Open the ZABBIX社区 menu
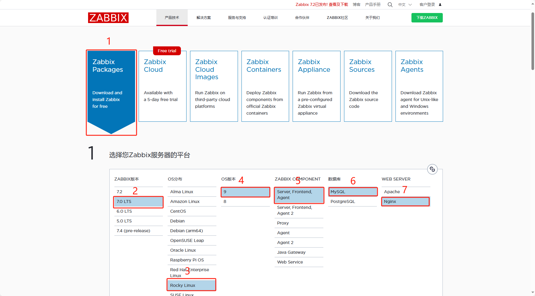This screenshot has height=296, width=535. click(x=337, y=18)
